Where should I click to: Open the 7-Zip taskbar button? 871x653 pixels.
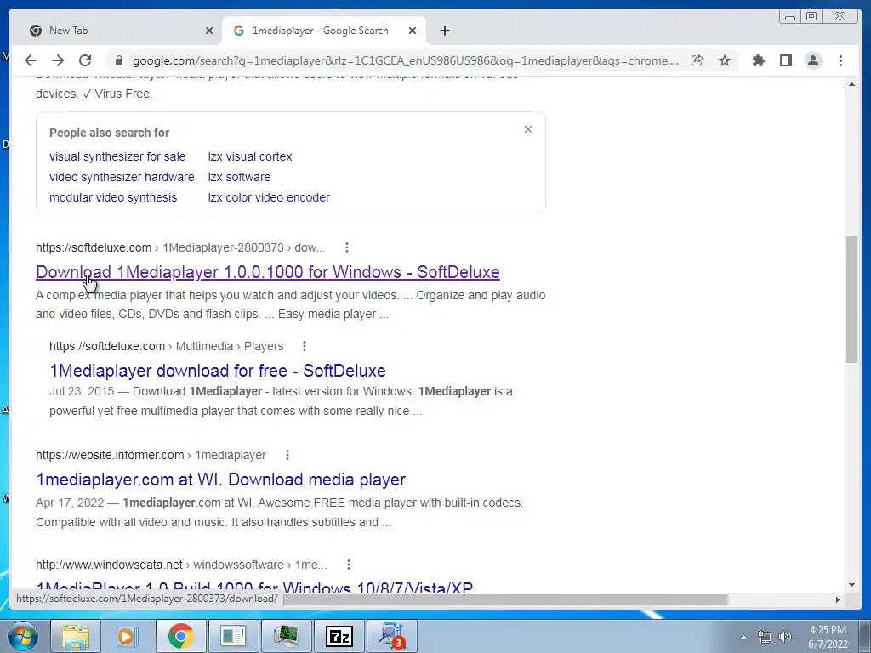pyautogui.click(x=339, y=636)
